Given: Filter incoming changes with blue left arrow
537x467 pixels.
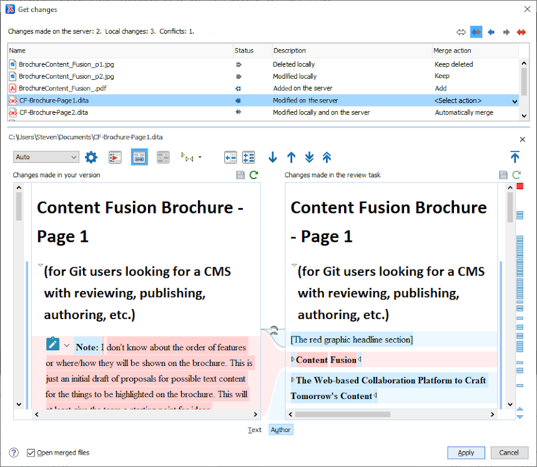Looking at the screenshot, I should (x=491, y=32).
